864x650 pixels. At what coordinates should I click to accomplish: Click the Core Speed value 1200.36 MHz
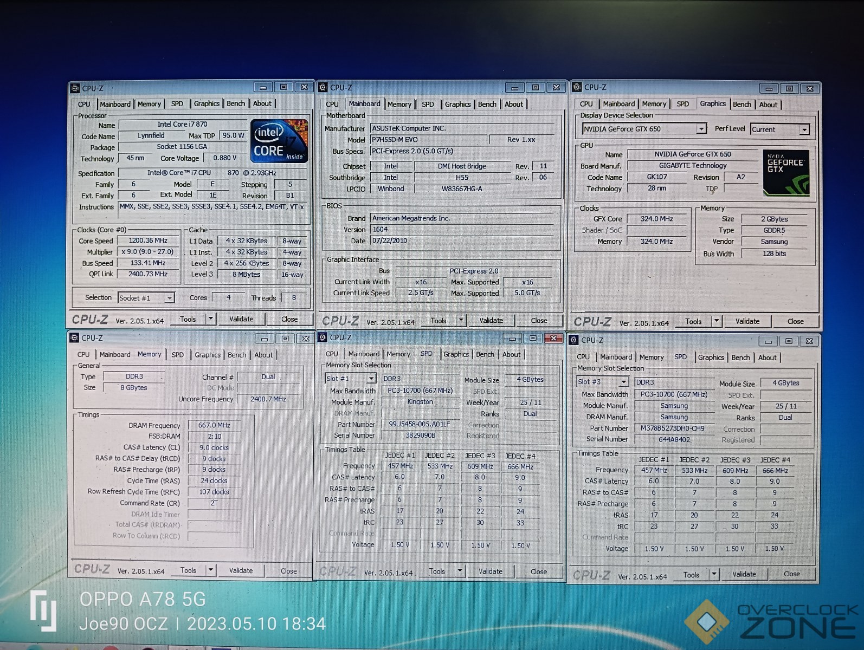coord(148,240)
